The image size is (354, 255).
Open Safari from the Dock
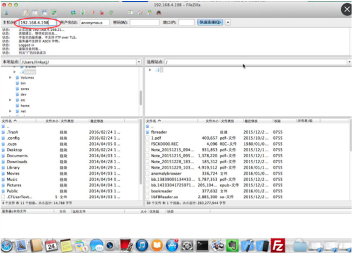click(x=7, y=245)
